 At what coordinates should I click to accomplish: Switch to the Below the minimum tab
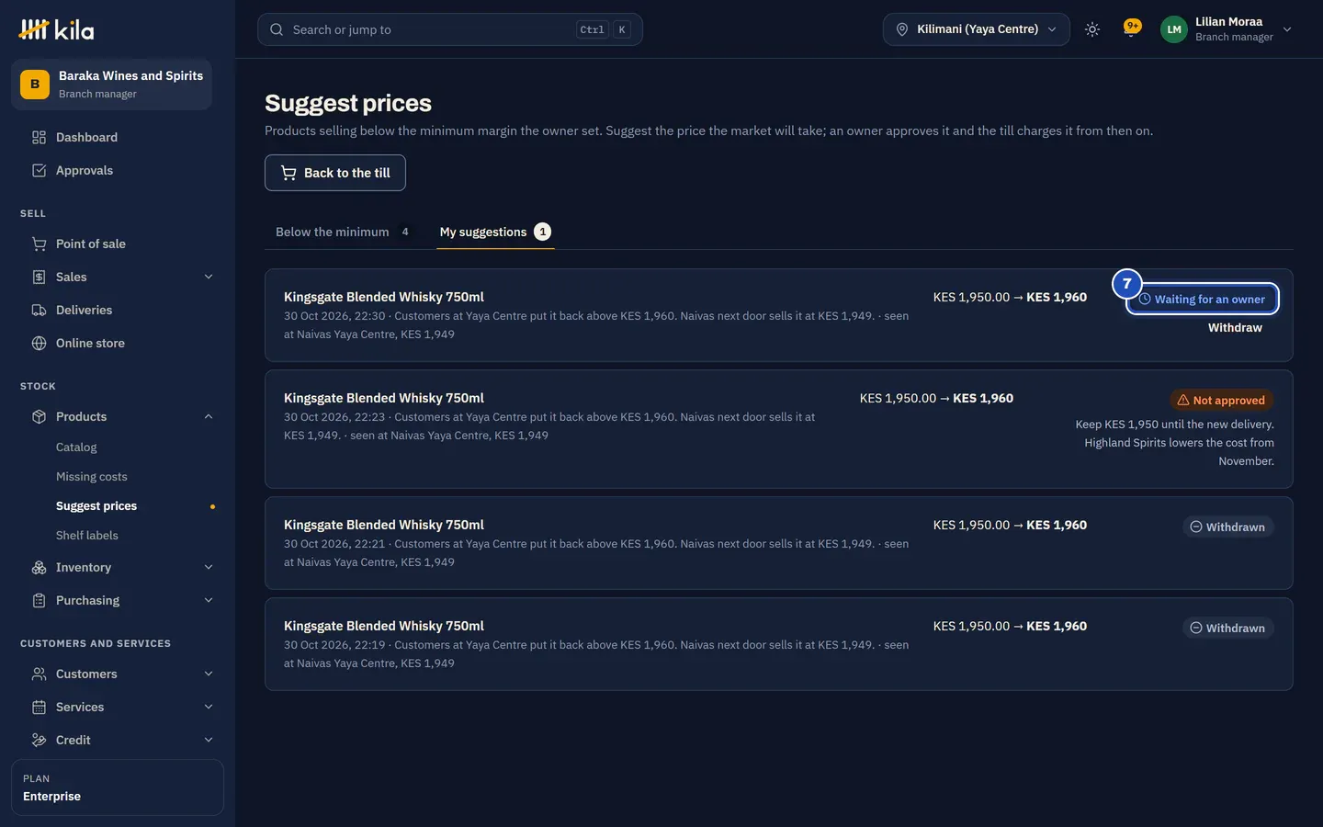[343, 232]
